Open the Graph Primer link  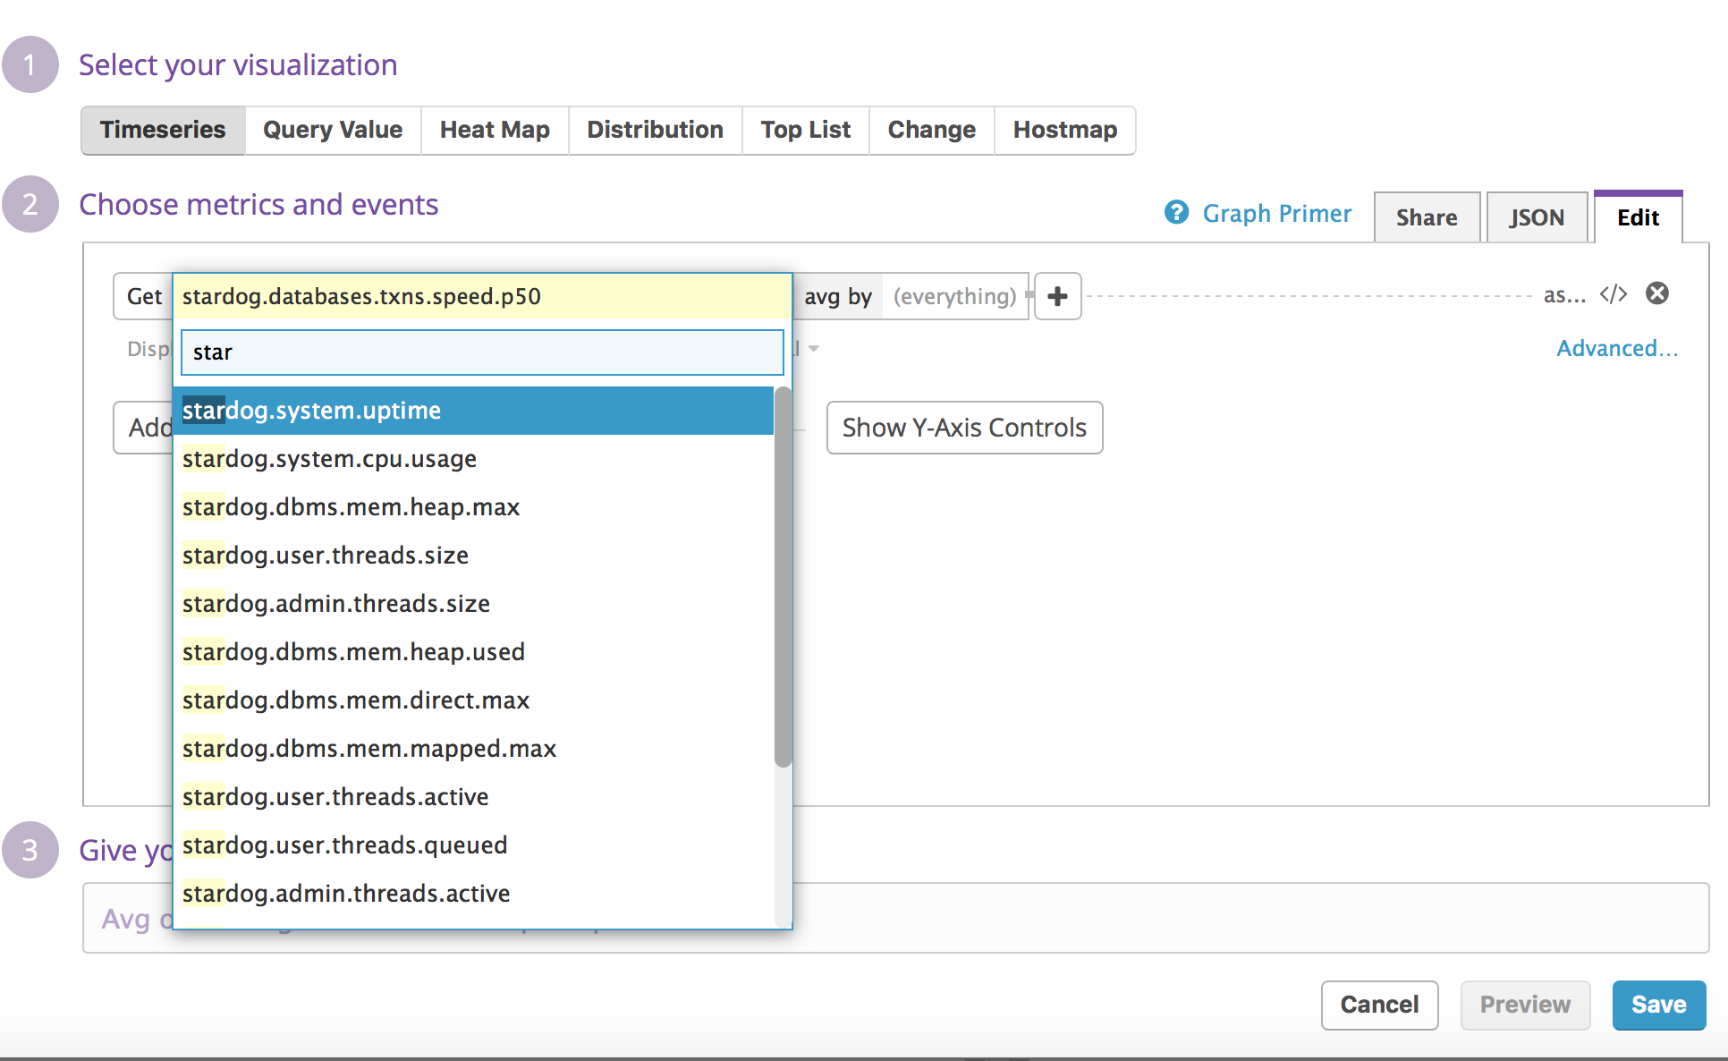tap(1276, 213)
